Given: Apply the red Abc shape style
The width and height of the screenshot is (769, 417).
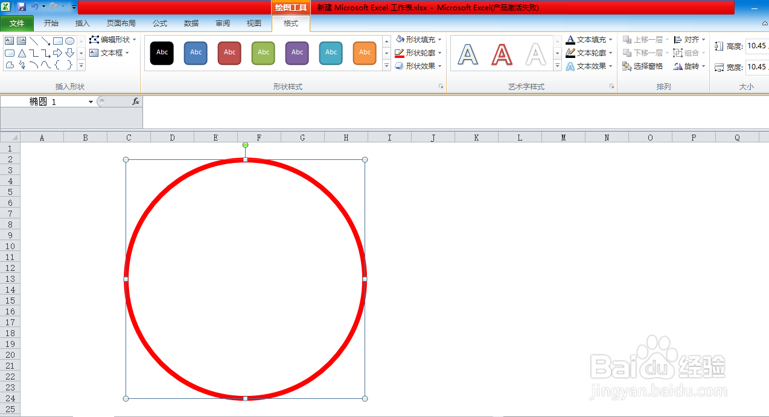Looking at the screenshot, I should [x=230, y=53].
